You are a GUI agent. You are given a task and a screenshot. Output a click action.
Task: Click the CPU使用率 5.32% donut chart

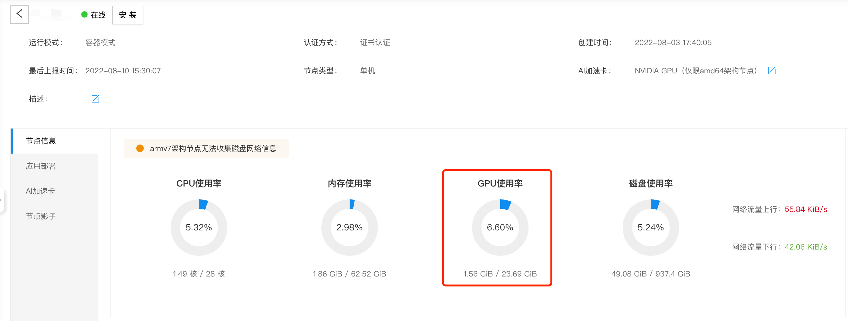pos(199,227)
